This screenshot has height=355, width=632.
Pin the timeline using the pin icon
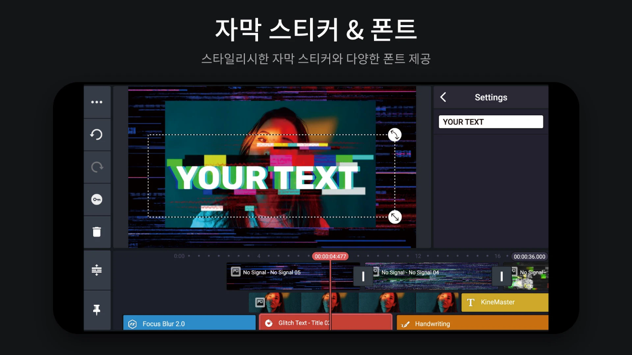[97, 310]
